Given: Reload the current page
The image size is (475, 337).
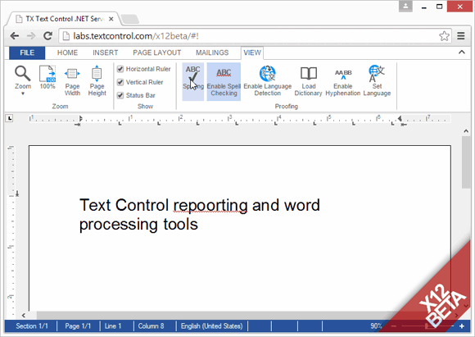Looking at the screenshot, I should point(47,36).
